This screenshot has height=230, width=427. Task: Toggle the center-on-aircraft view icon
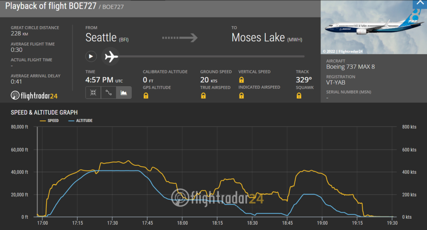coord(93,92)
